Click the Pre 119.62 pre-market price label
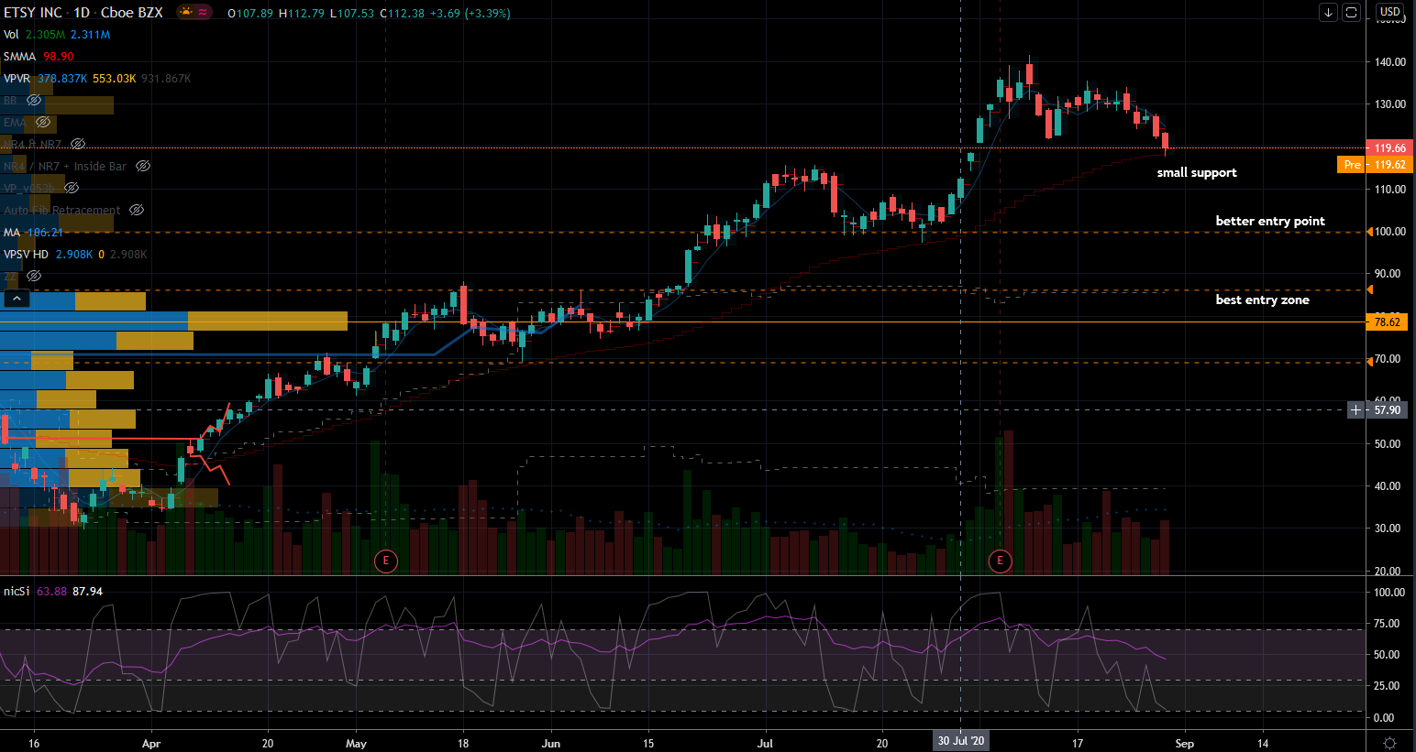This screenshot has height=752, width=1416. pos(1375,165)
